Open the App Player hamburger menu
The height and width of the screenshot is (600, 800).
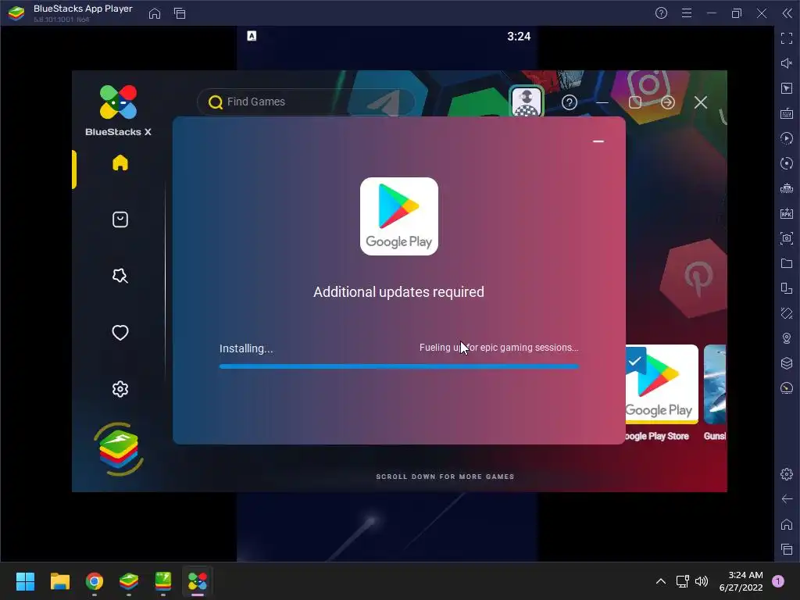tap(687, 13)
